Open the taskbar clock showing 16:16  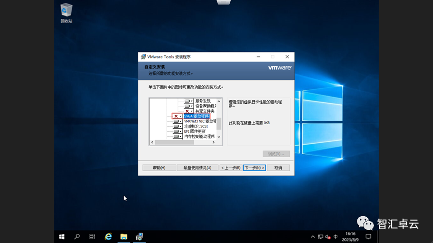click(x=350, y=237)
